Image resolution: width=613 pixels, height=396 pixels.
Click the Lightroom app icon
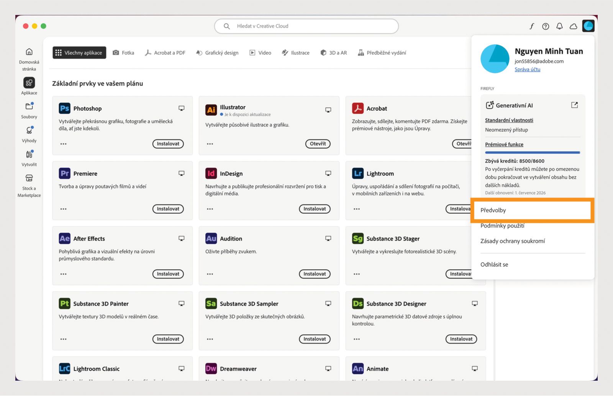click(358, 173)
